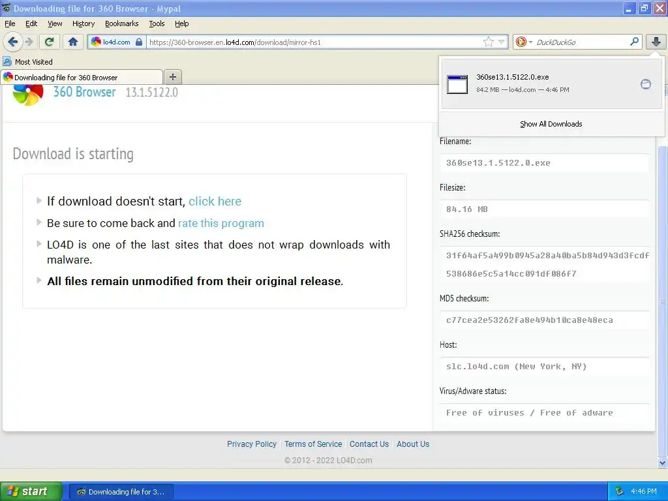Open the Privacy Policy link
The image size is (668, 501).
pyautogui.click(x=252, y=444)
